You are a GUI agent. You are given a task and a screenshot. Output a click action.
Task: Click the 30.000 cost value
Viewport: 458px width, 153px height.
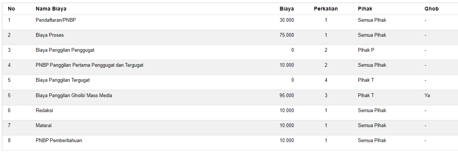[x=287, y=20]
